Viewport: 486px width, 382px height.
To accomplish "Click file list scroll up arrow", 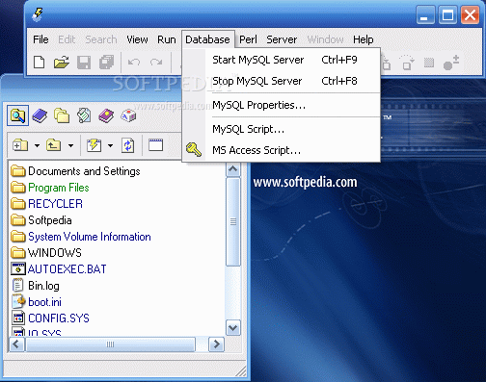I will (x=233, y=168).
